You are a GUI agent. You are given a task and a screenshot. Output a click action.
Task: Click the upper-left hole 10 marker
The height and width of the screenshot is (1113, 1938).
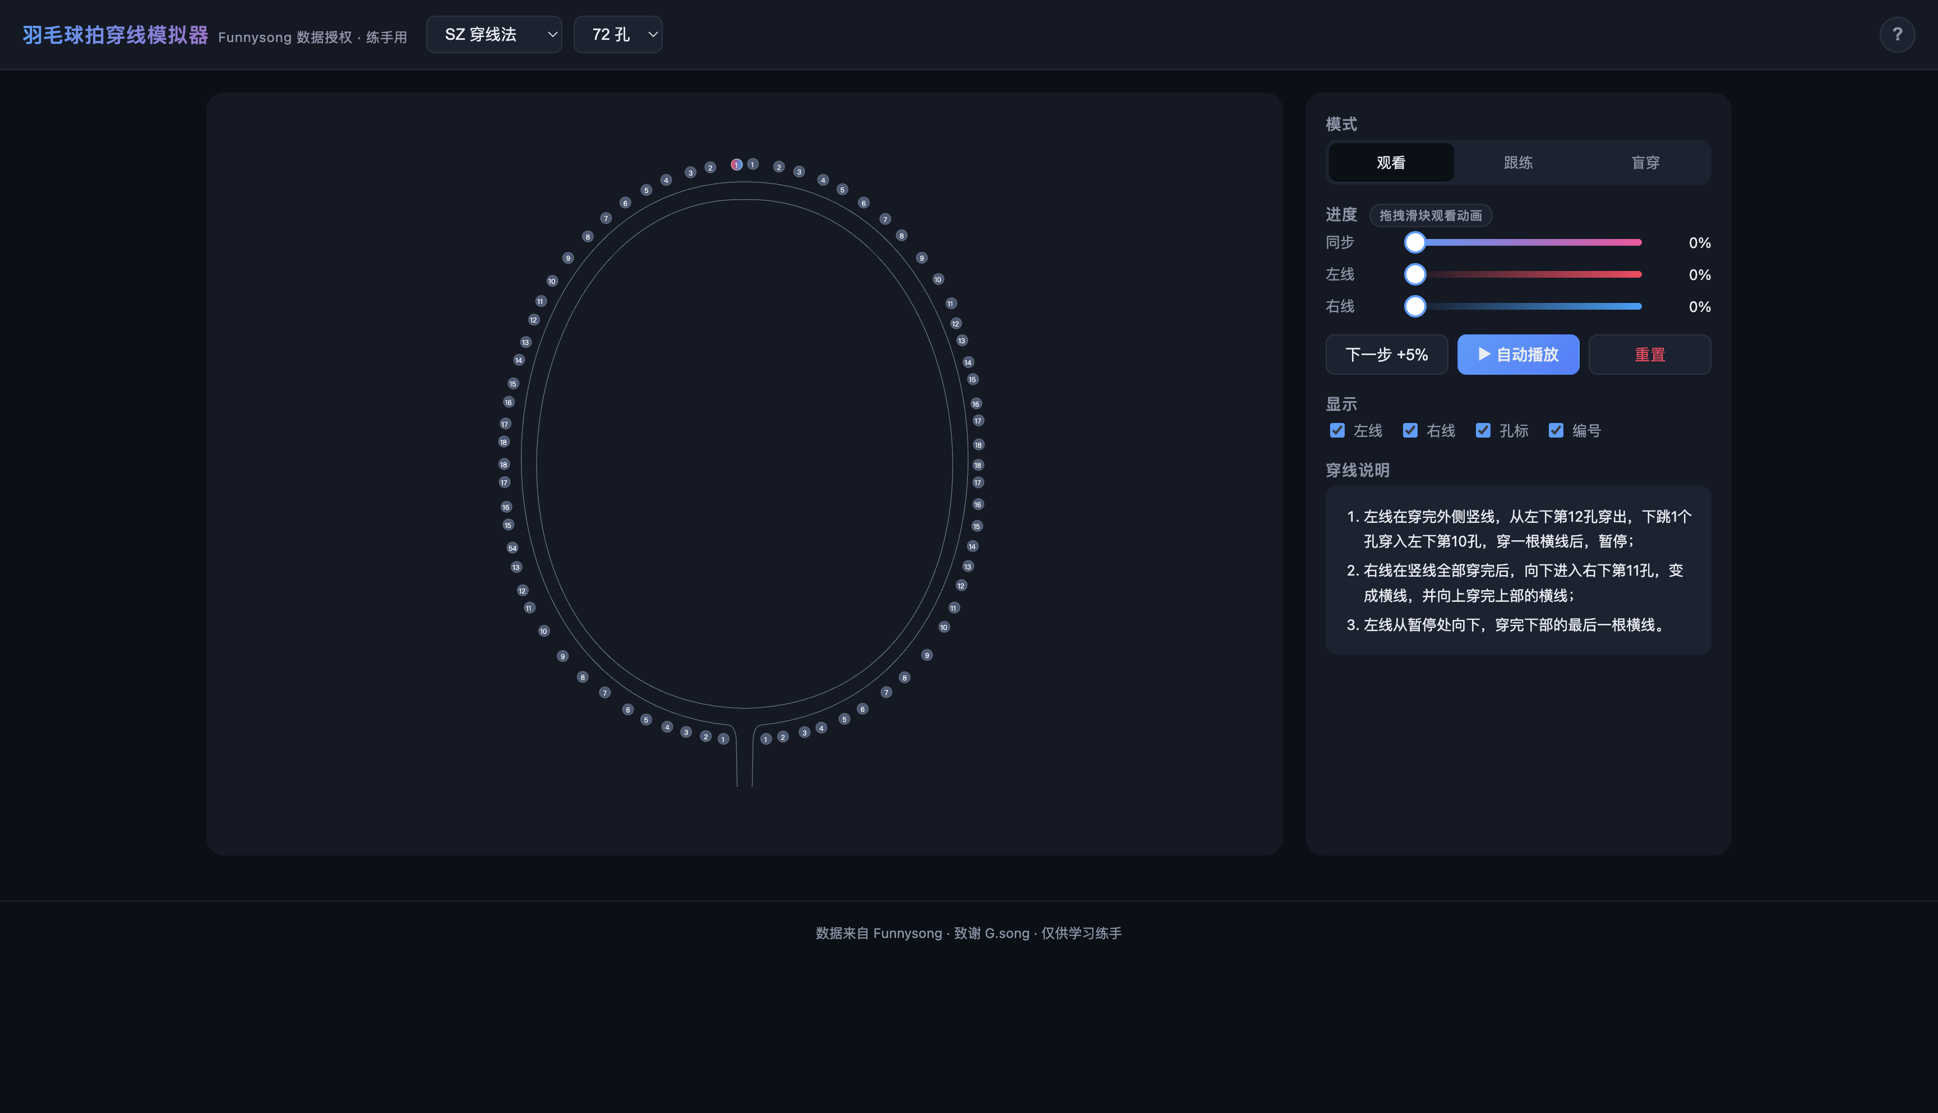(552, 281)
